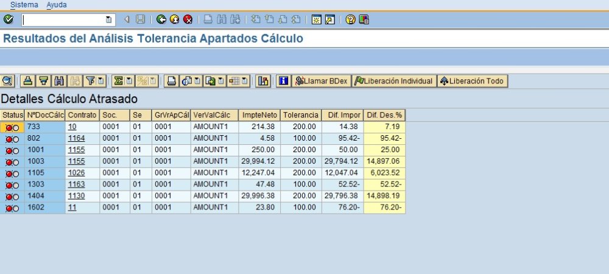Click the blue Information icon

pos(284,81)
